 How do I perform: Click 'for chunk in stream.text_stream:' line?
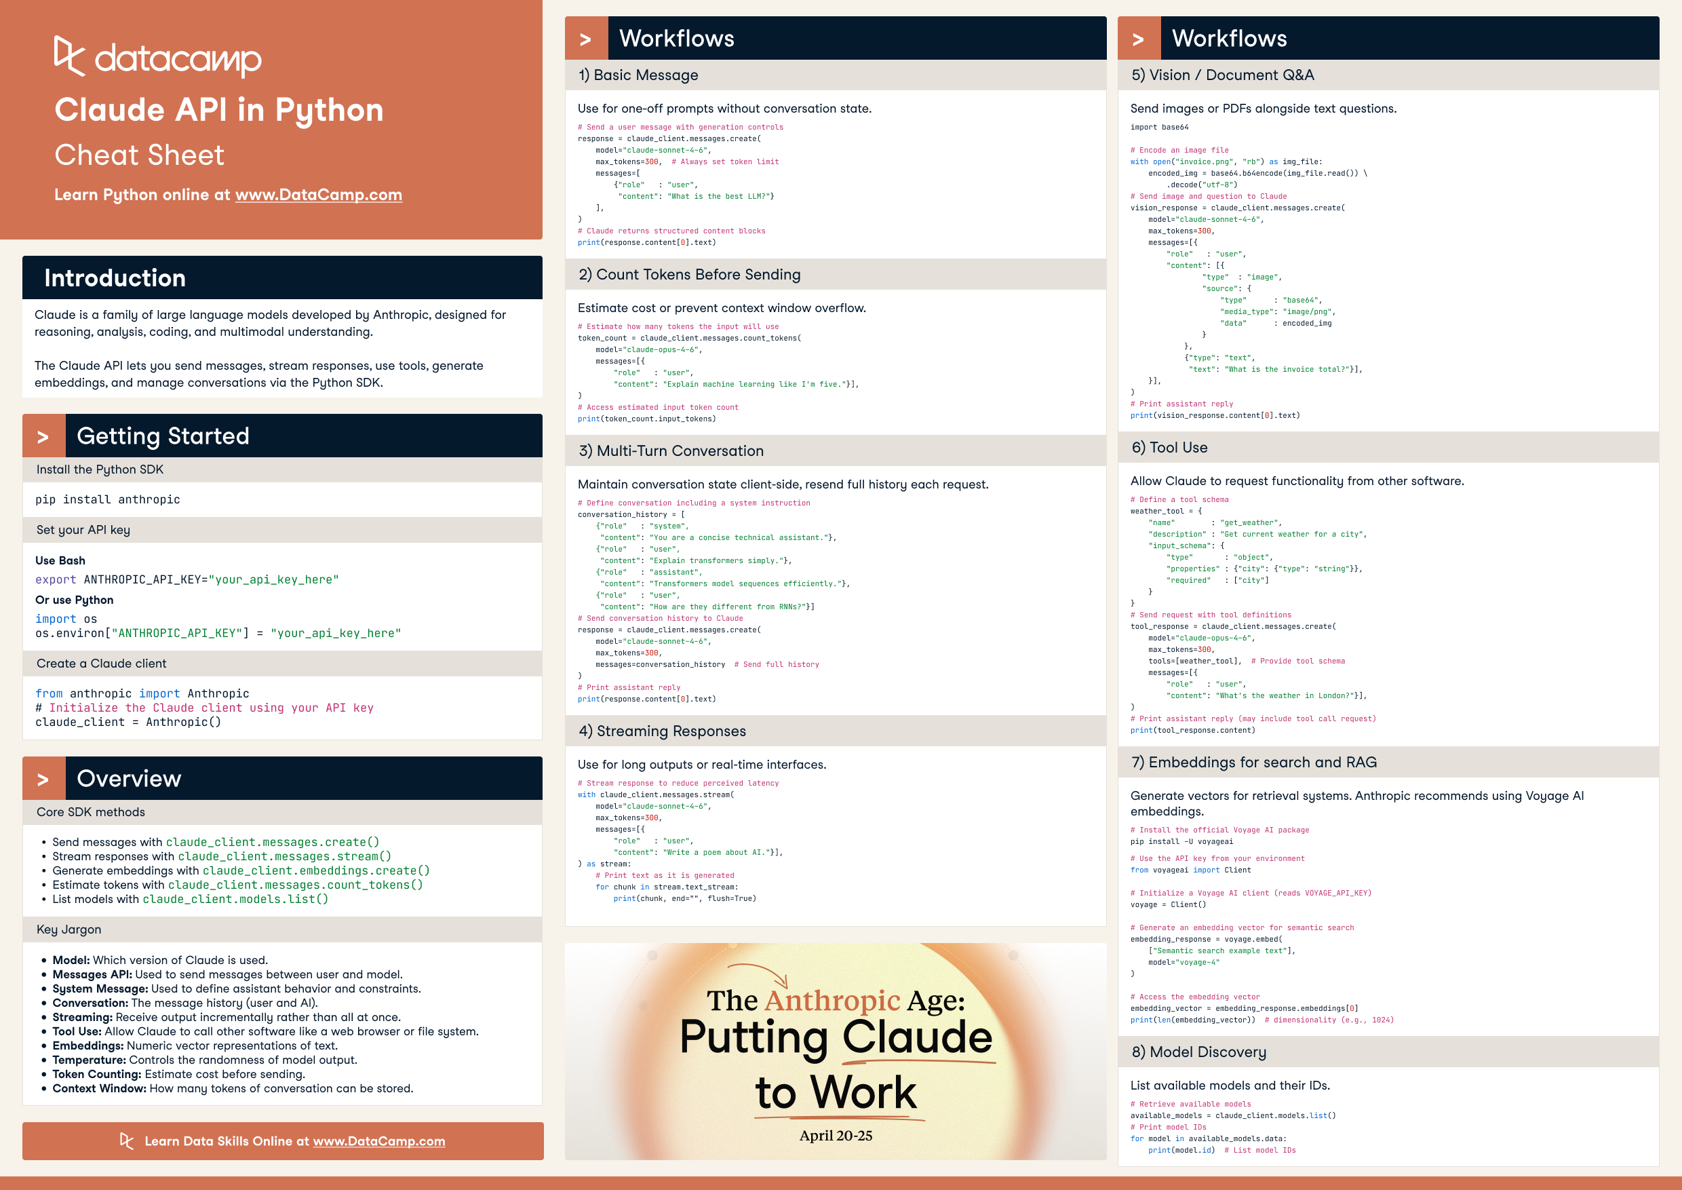point(667,887)
